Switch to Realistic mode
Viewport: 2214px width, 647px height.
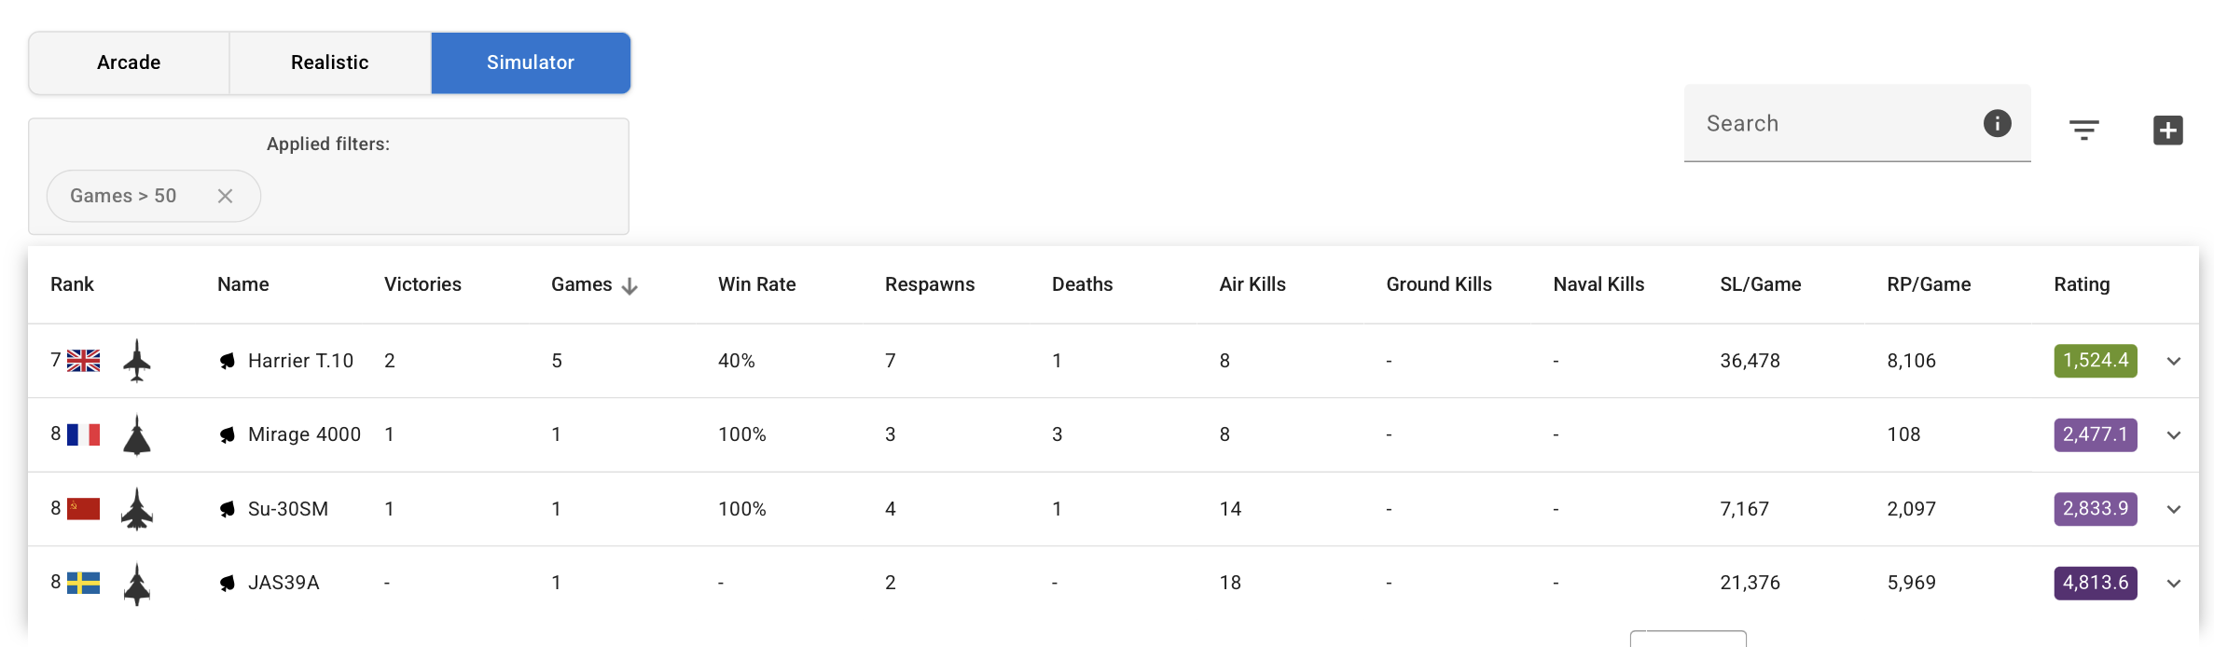click(x=330, y=62)
